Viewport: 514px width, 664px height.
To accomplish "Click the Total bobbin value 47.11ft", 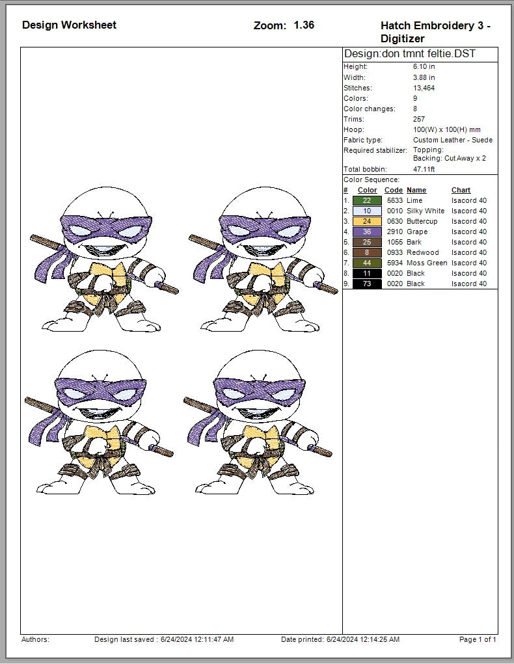I will [x=424, y=169].
